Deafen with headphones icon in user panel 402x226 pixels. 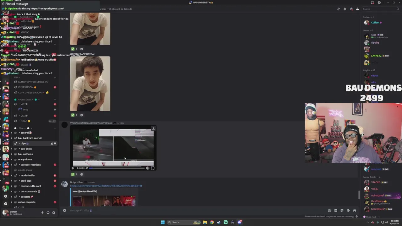point(48,213)
